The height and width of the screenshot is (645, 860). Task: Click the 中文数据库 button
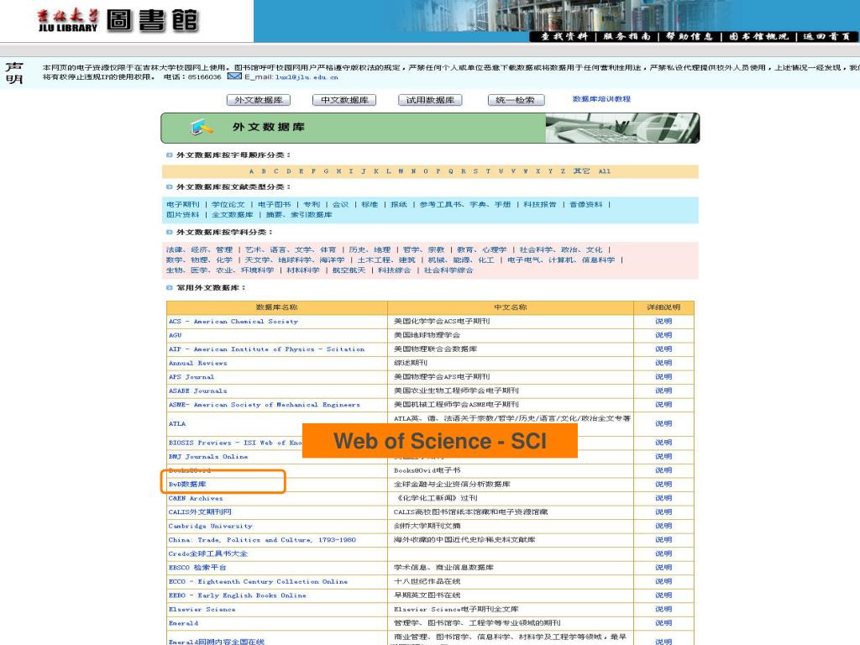point(344,100)
